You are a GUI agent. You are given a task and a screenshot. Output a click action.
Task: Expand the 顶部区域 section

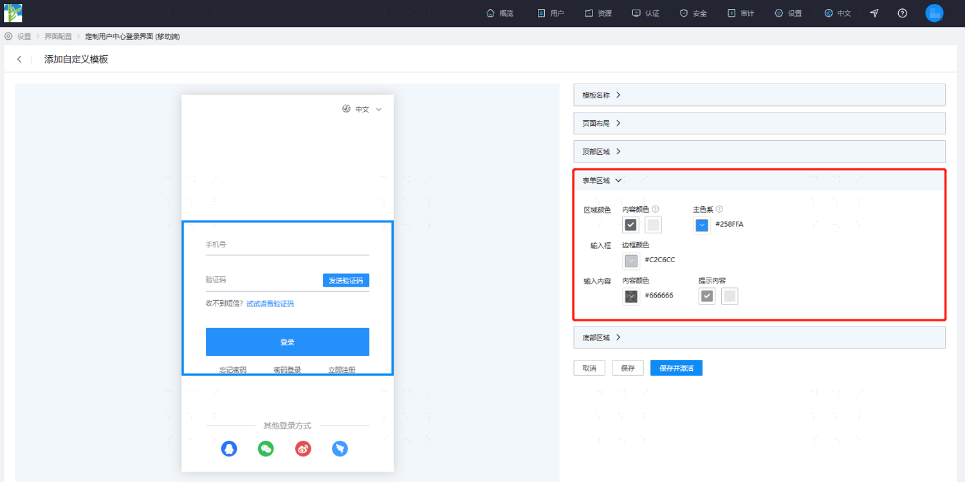click(759, 152)
